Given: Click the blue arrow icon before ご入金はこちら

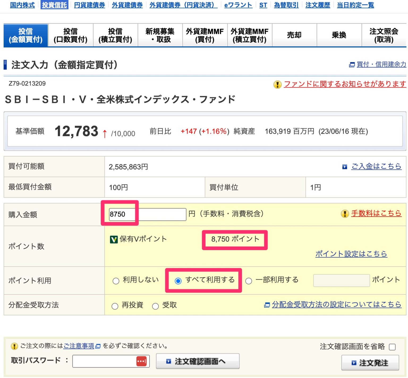Looking at the screenshot, I should [345, 167].
